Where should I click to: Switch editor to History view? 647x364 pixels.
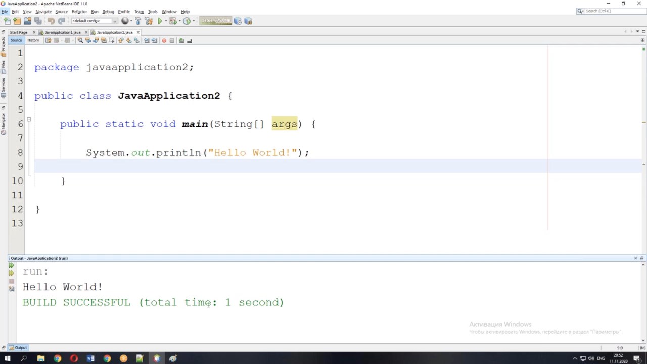point(33,40)
